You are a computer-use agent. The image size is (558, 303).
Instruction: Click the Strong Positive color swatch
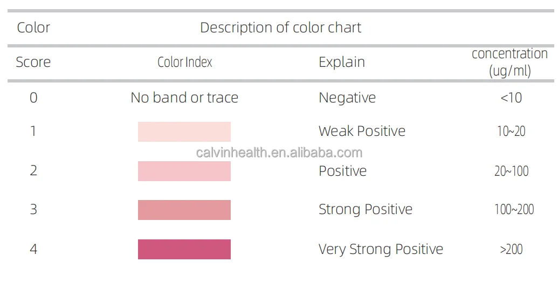184,210
